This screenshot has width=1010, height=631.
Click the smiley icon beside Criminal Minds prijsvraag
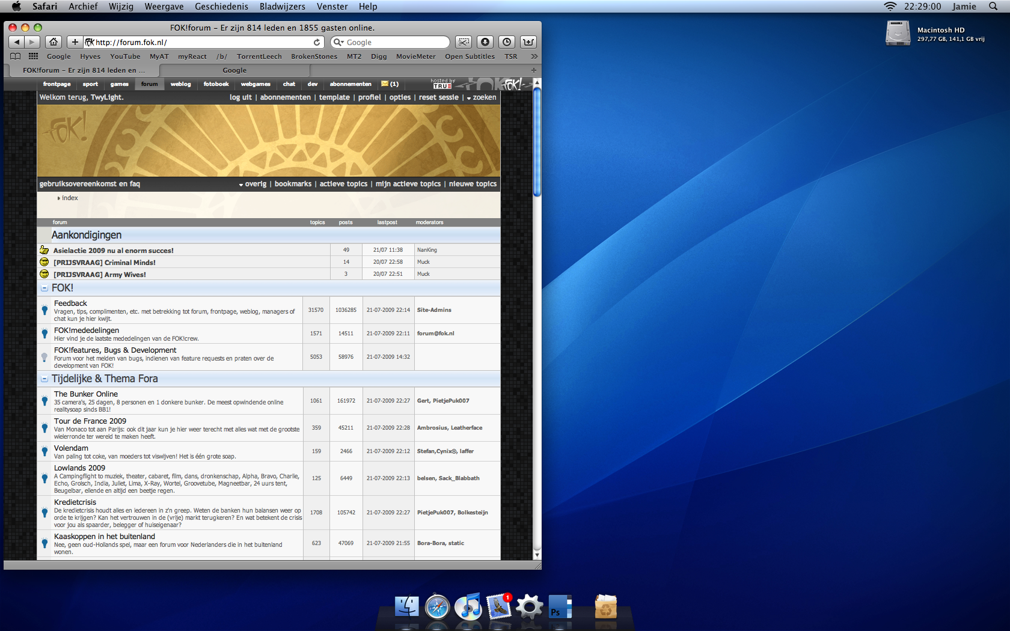[x=44, y=262]
